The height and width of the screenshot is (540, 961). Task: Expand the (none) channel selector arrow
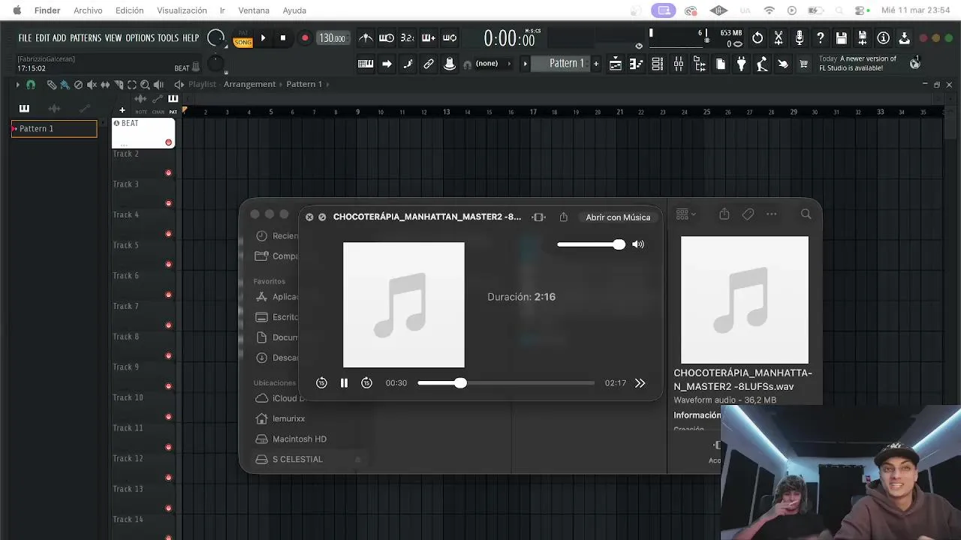510,64
